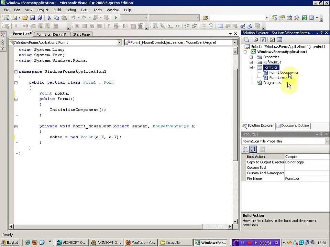Refresh the Solution Explorer tree
Screen dimensions: 330x247
point(263,40)
